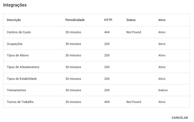194x122 pixels.
Task: Click 30 minutos for Tipos de Abono
Action: pyautogui.click(x=73, y=55)
